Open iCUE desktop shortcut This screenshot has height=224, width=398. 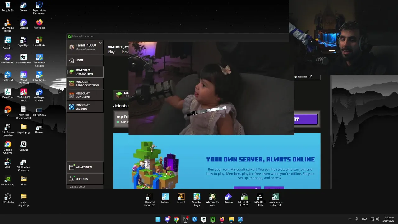(8, 163)
